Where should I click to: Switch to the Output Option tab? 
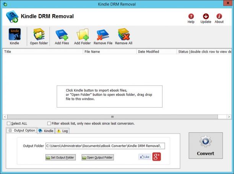pyautogui.click(x=22, y=130)
